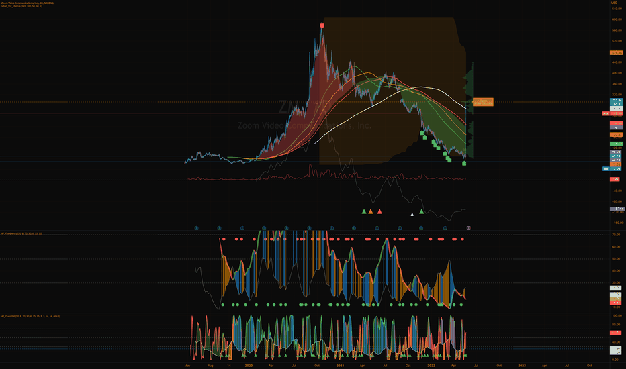Viewport: 626px width, 369px height.
Task: Click the 2021 label on the time axis
Action: 340,366
